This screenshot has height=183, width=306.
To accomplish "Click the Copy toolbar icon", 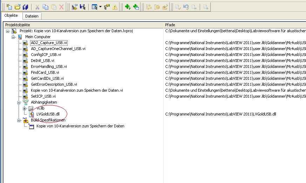I will [x=46, y=7].
